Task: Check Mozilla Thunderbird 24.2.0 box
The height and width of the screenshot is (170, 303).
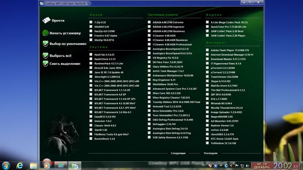Action: pos(207,108)
